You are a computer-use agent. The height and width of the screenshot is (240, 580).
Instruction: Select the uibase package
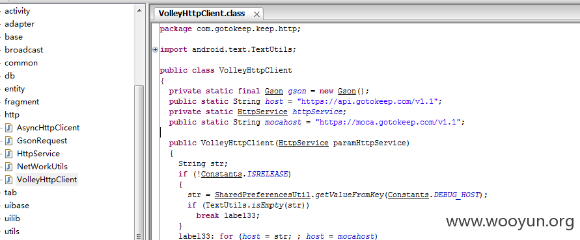(x=17, y=206)
